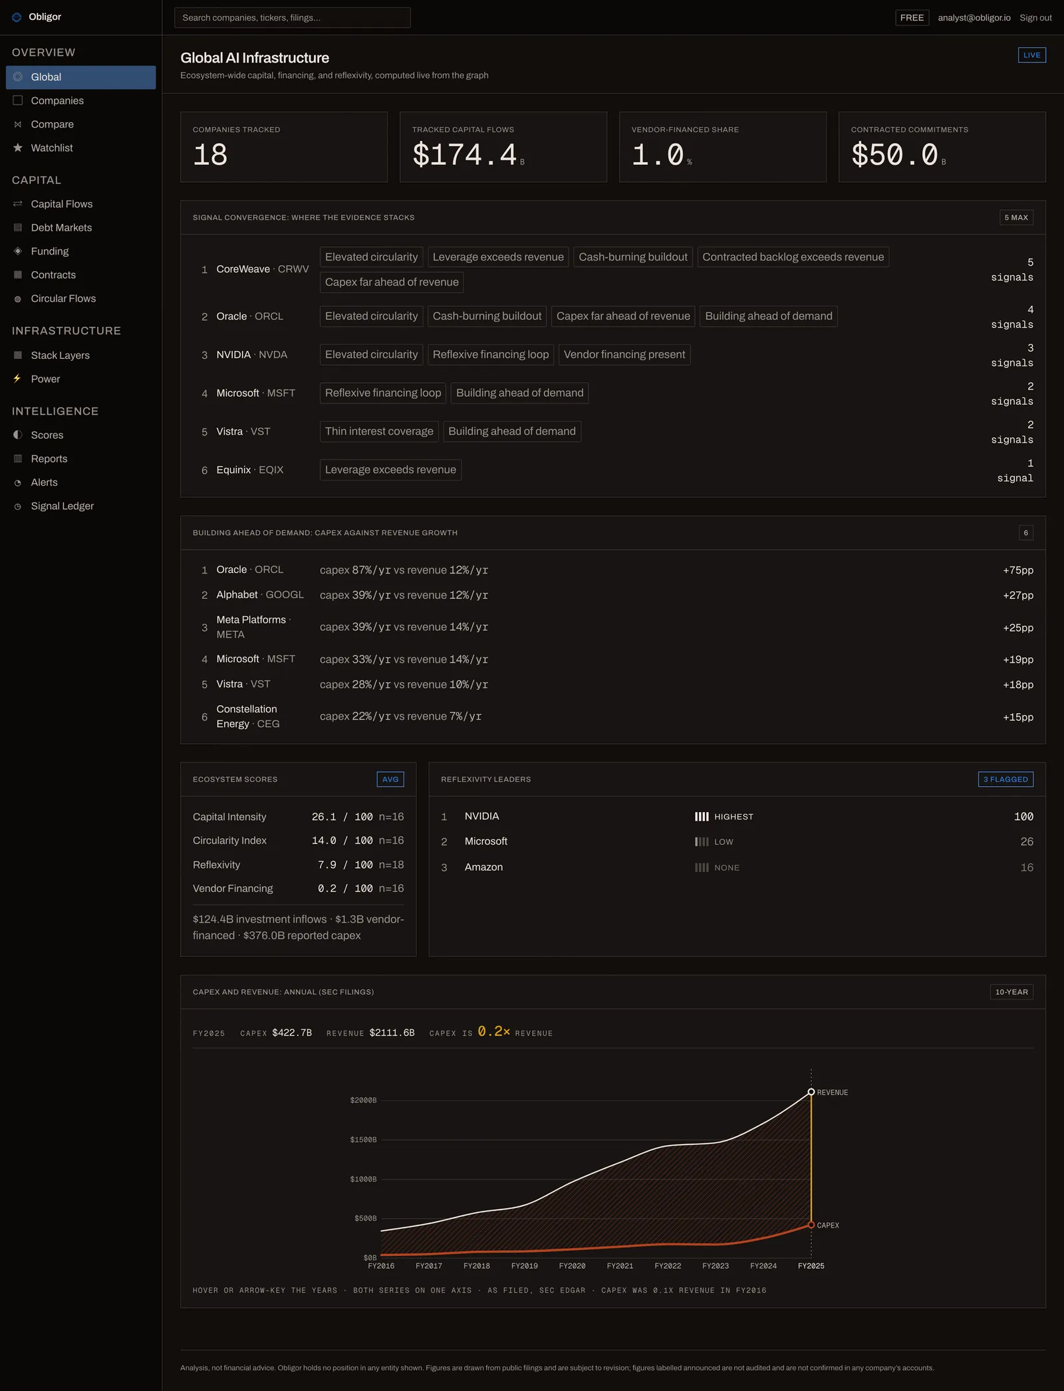Click the Signal Ledger clock icon
1064x1391 pixels.
pos(18,506)
